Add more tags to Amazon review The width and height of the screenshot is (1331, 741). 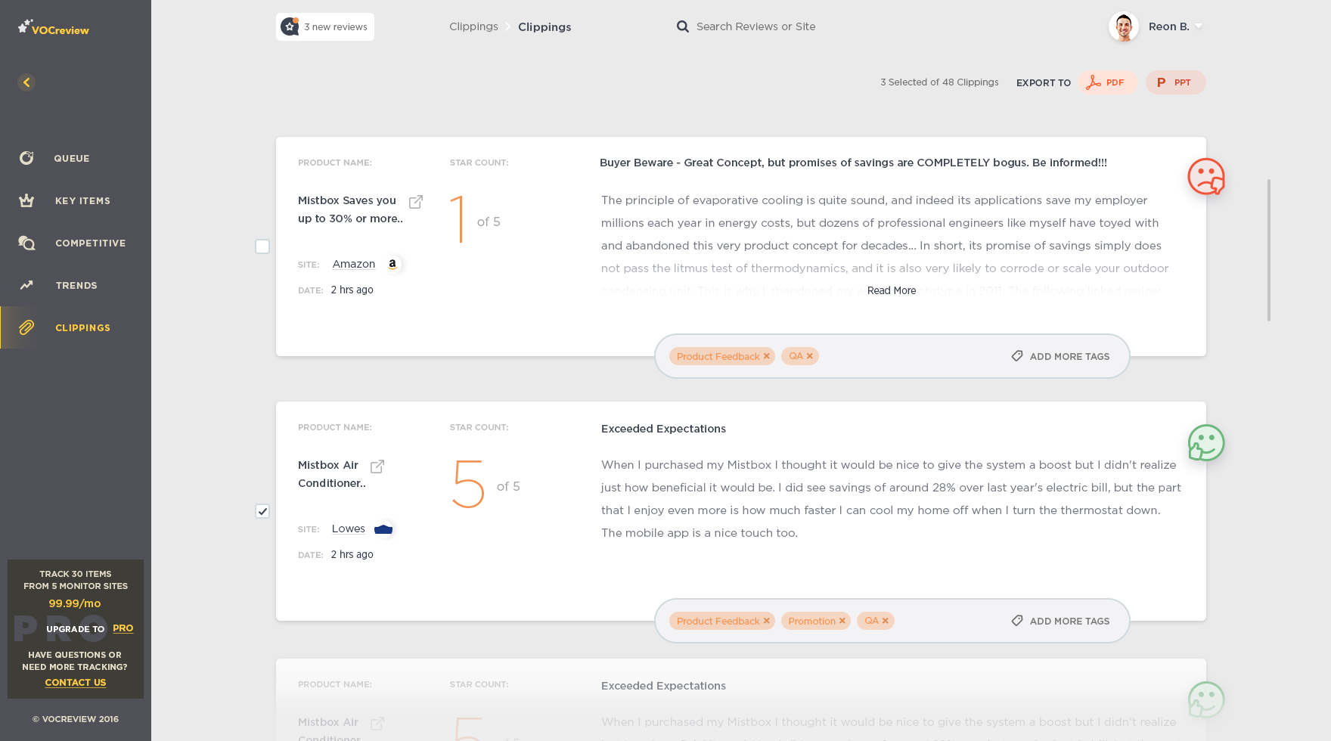coord(1060,356)
